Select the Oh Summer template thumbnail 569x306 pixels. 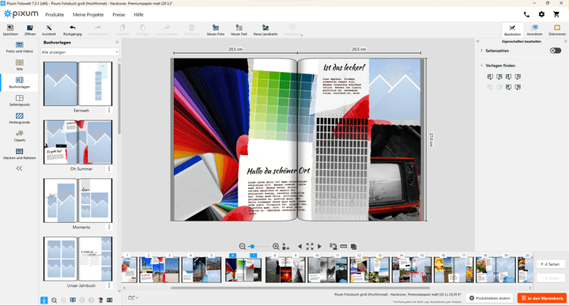click(x=77, y=142)
